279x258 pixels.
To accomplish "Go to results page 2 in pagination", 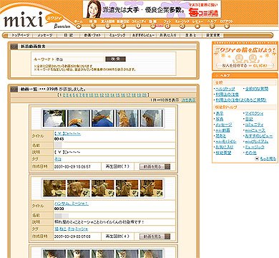I will tap(64, 95).
